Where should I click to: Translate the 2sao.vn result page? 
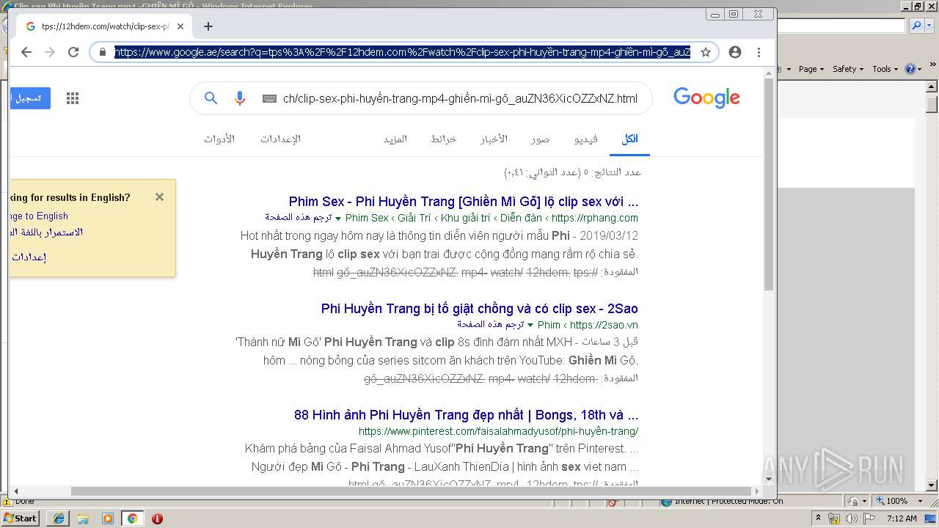click(490, 324)
